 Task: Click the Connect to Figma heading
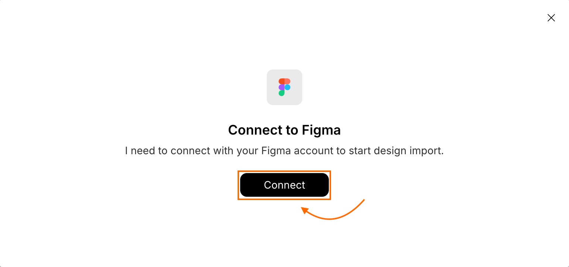click(x=284, y=130)
